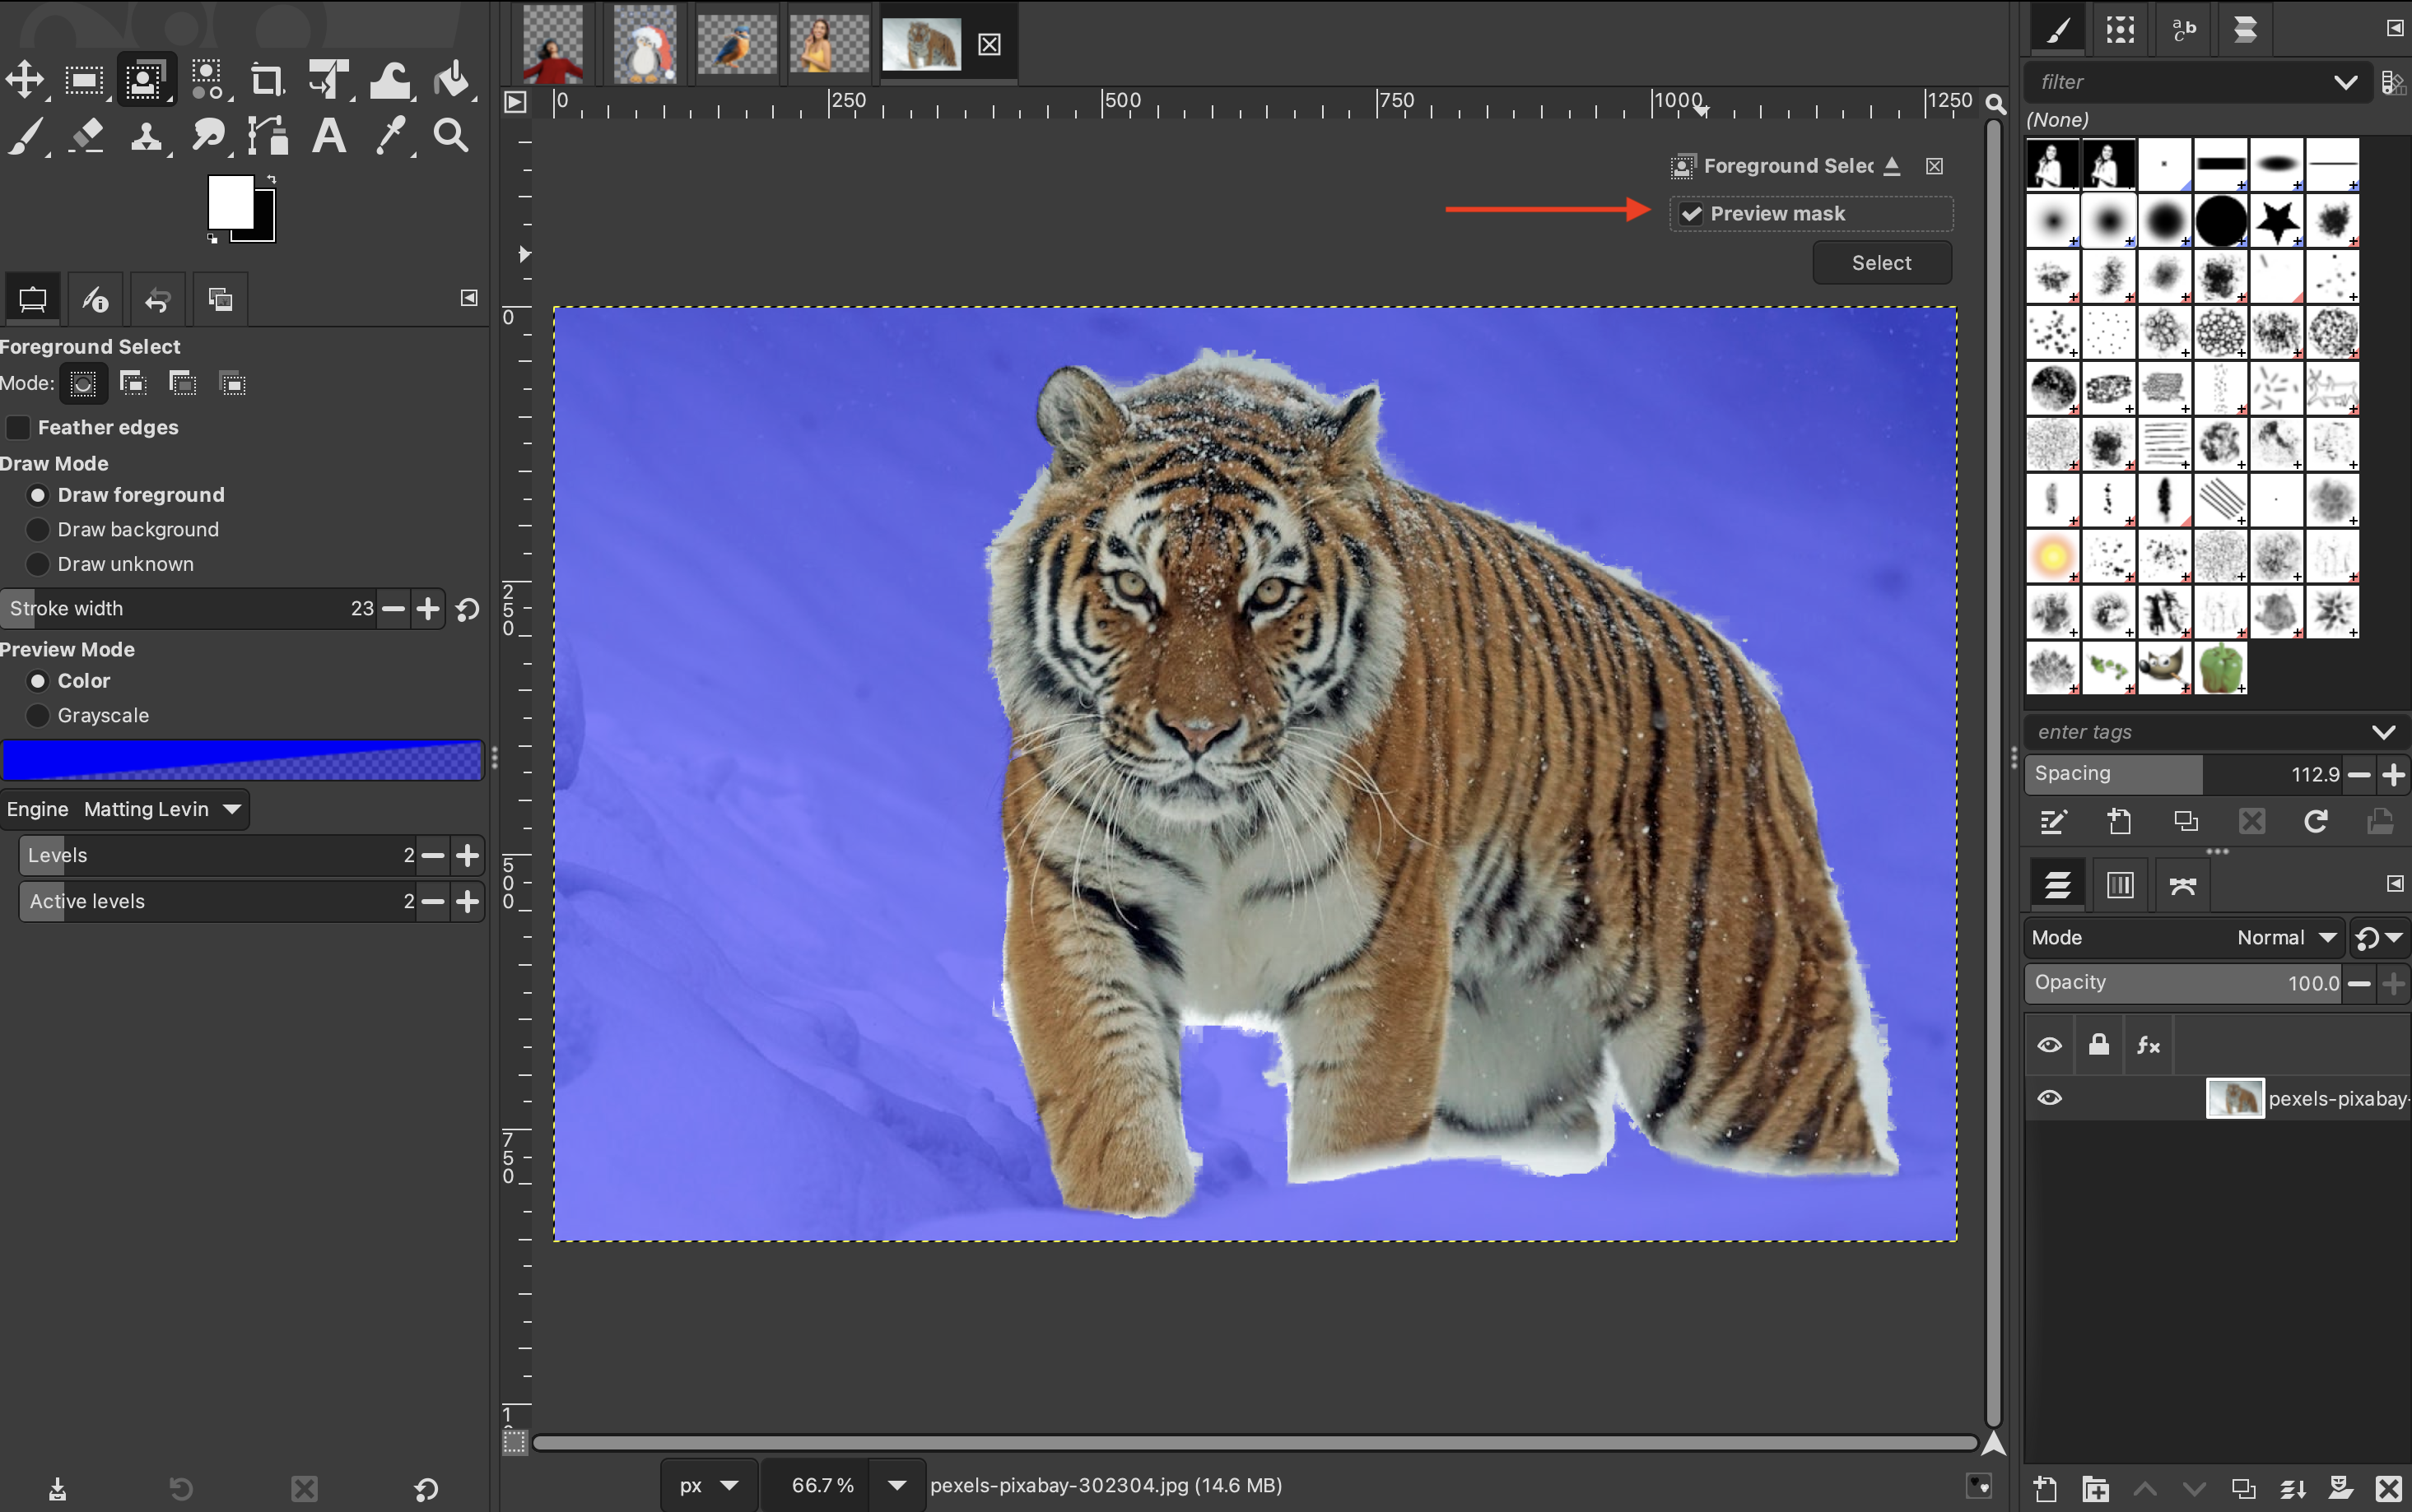2412x1512 pixels.
Task: Select Grayscale preview mode
Action: [38, 716]
